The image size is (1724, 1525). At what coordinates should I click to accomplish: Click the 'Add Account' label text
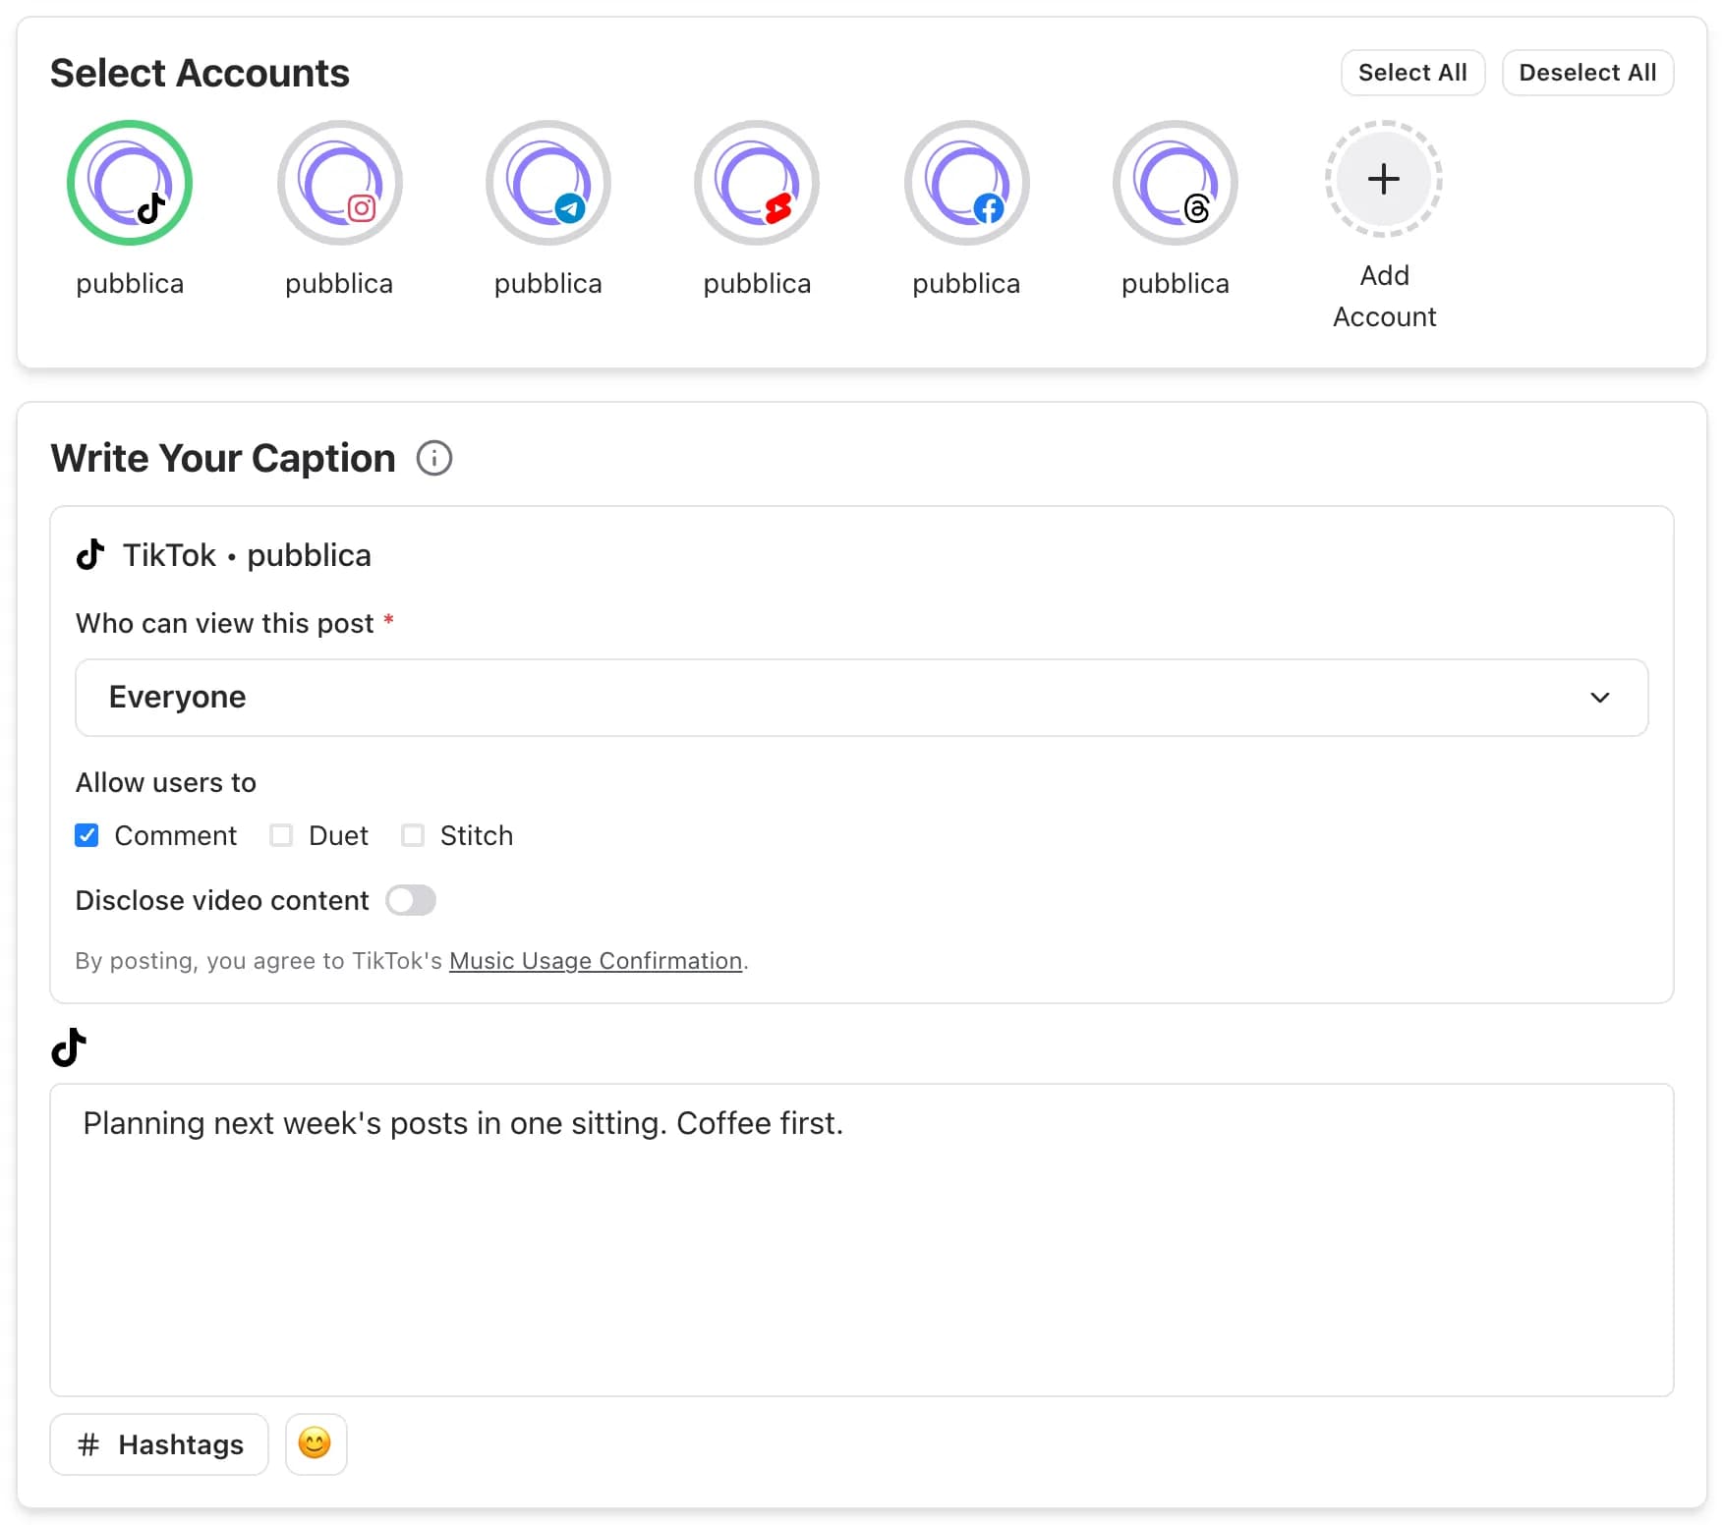1384,296
